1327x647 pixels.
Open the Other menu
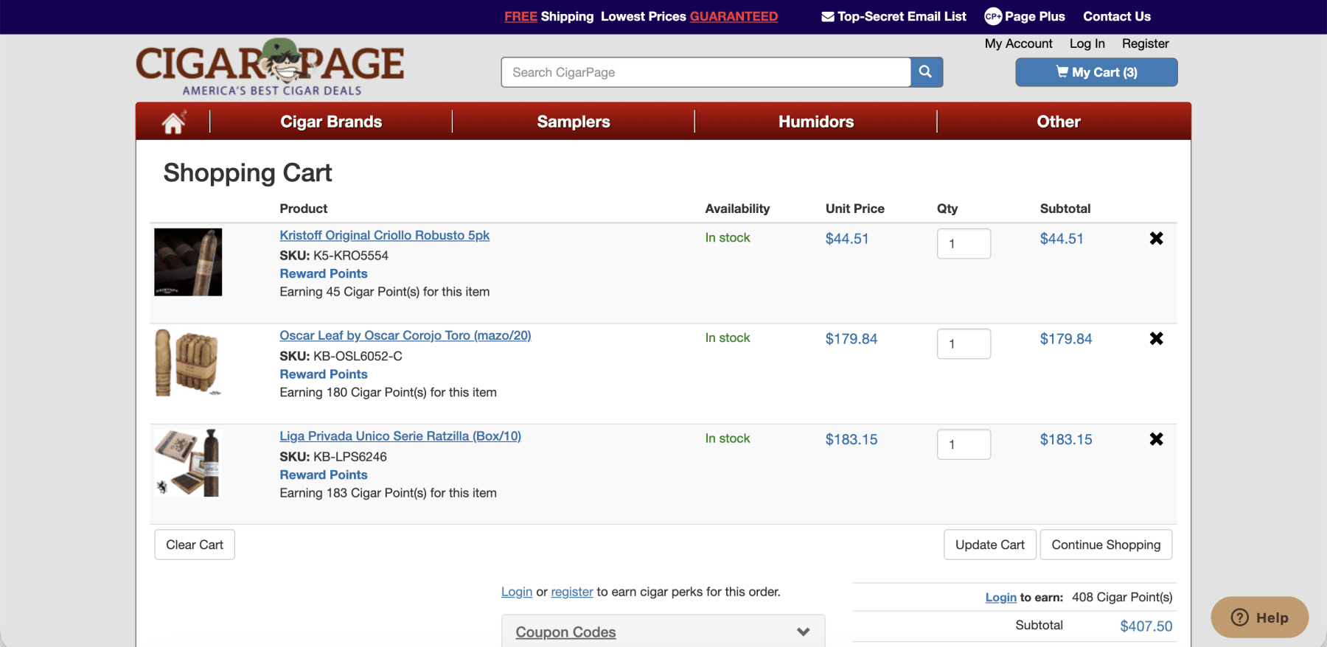(x=1059, y=122)
